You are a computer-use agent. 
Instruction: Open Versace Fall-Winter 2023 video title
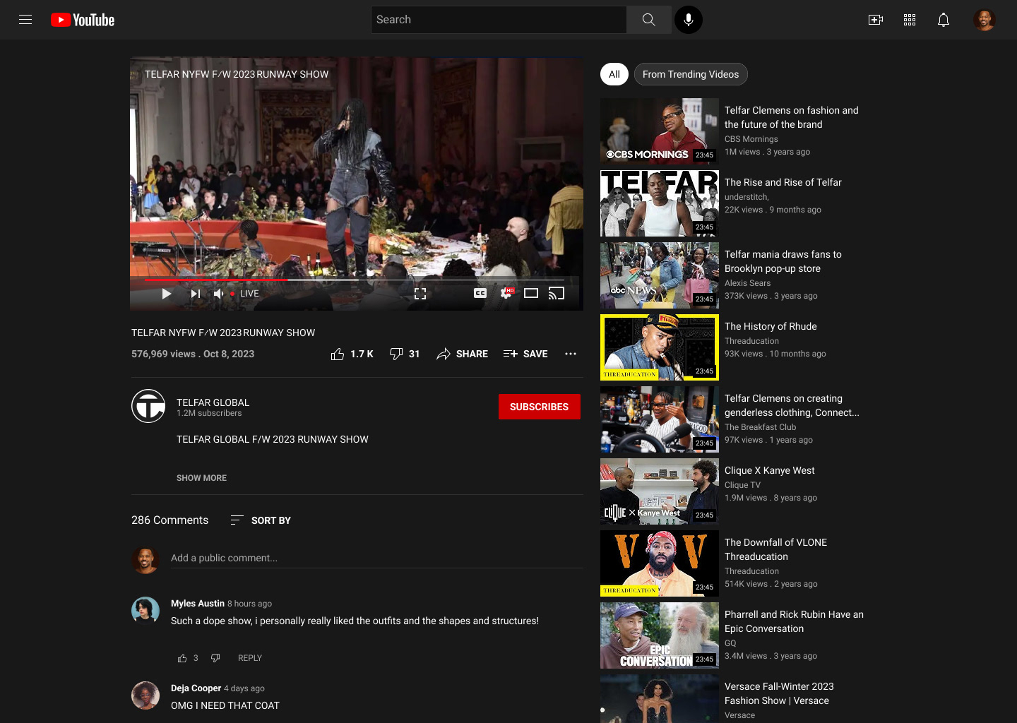pos(779,693)
